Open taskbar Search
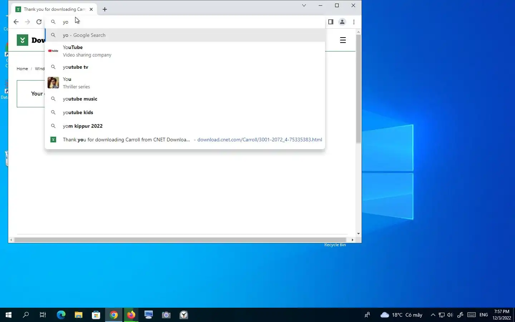Image resolution: width=515 pixels, height=322 pixels. pyautogui.click(x=26, y=315)
